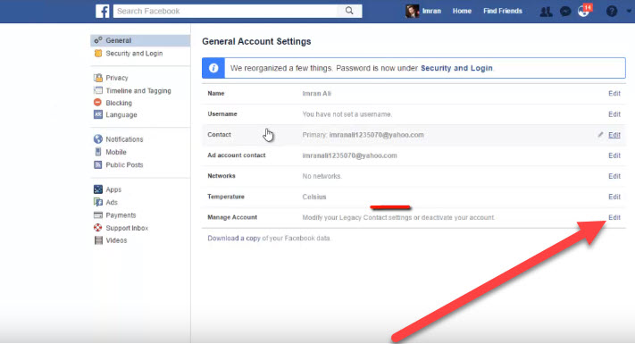Viewport: 635px width, 344px height.
Task: Open Payments settings
Action: (121, 215)
